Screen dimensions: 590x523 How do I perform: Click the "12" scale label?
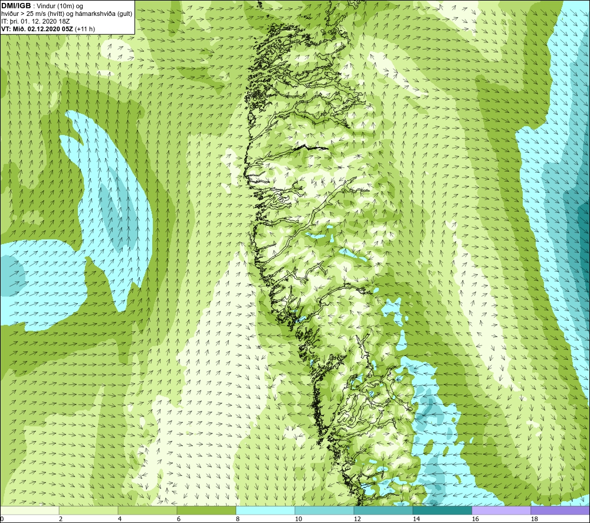click(x=357, y=519)
